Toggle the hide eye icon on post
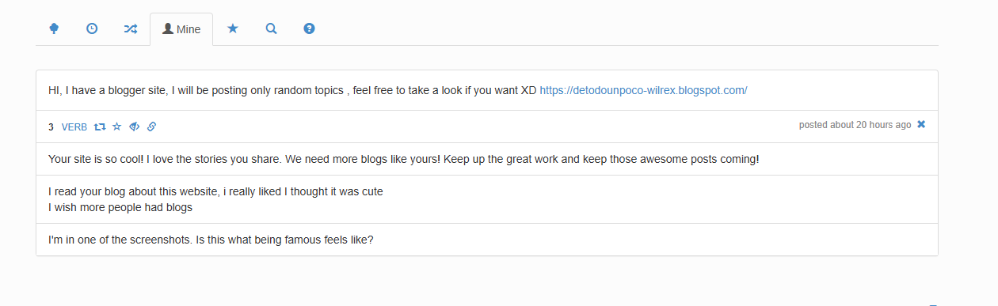The height and width of the screenshot is (306, 998). [135, 127]
